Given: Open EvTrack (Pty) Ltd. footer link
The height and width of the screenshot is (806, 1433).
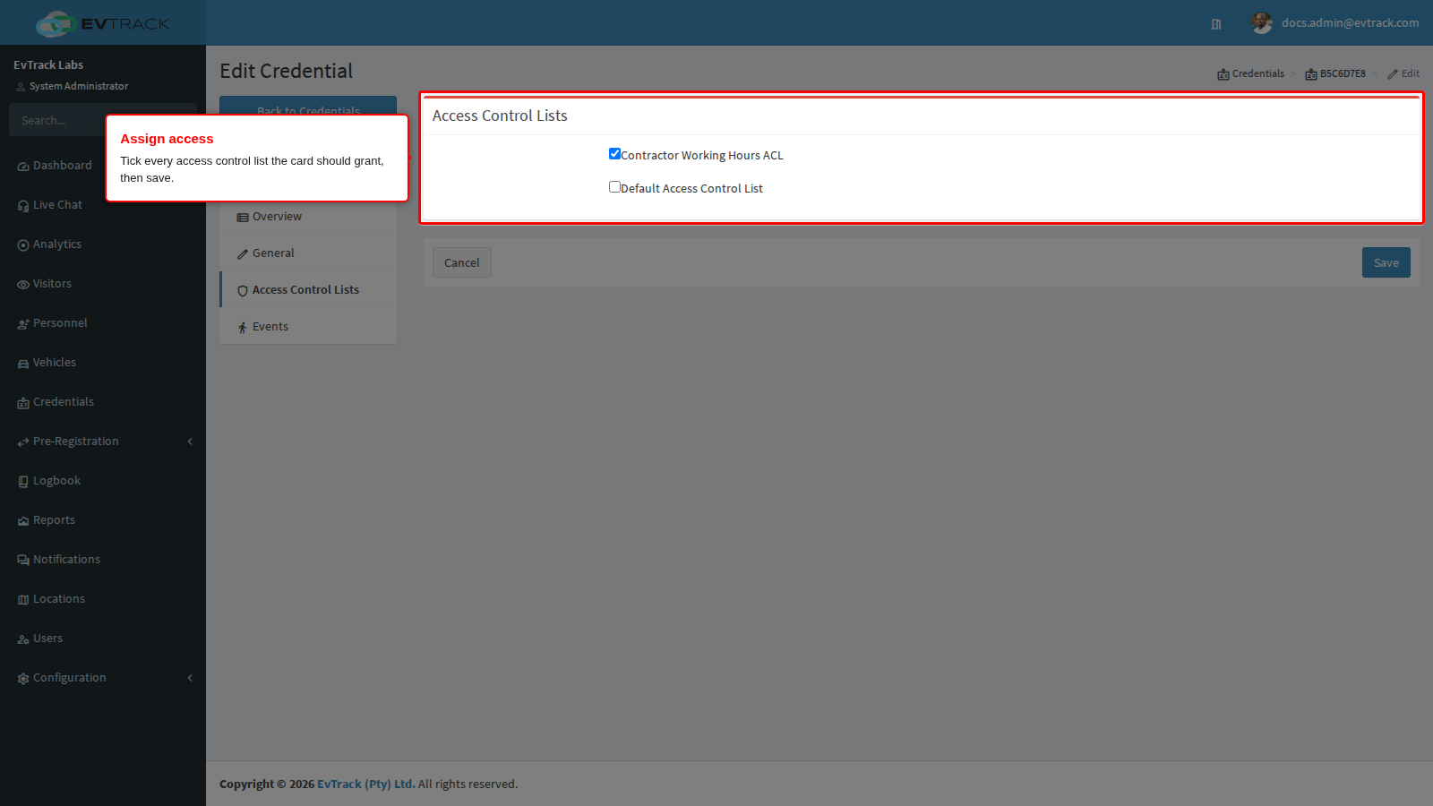Looking at the screenshot, I should tap(366, 784).
